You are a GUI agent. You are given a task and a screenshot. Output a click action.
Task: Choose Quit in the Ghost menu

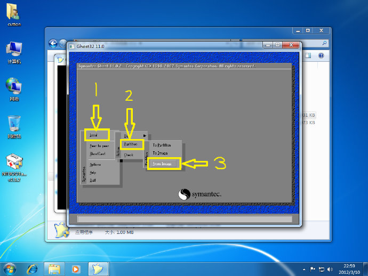93,180
